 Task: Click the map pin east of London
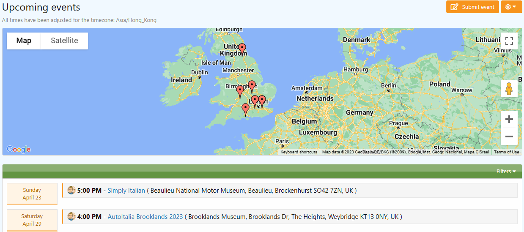click(262, 101)
